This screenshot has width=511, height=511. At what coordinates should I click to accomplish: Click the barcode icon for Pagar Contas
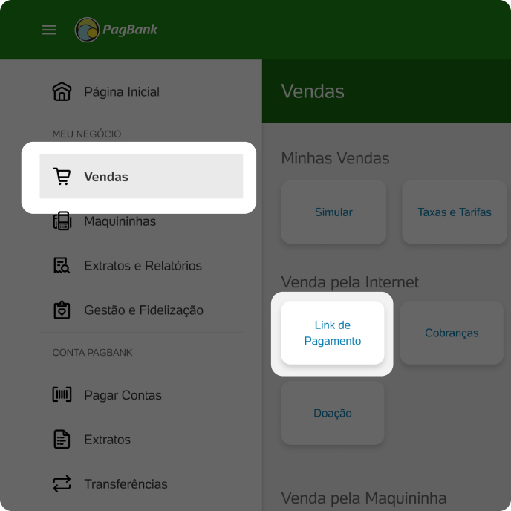tap(62, 394)
